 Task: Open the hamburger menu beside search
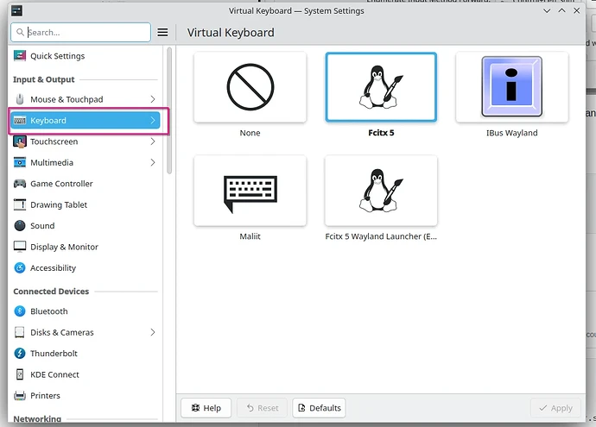[162, 33]
